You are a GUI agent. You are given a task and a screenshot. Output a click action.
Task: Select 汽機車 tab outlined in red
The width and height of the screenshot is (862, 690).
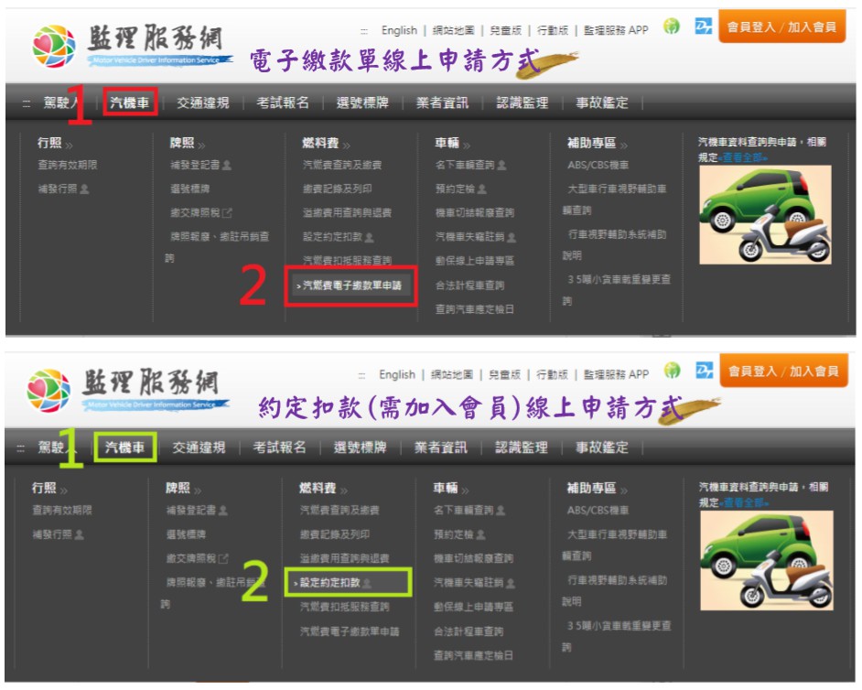click(130, 102)
